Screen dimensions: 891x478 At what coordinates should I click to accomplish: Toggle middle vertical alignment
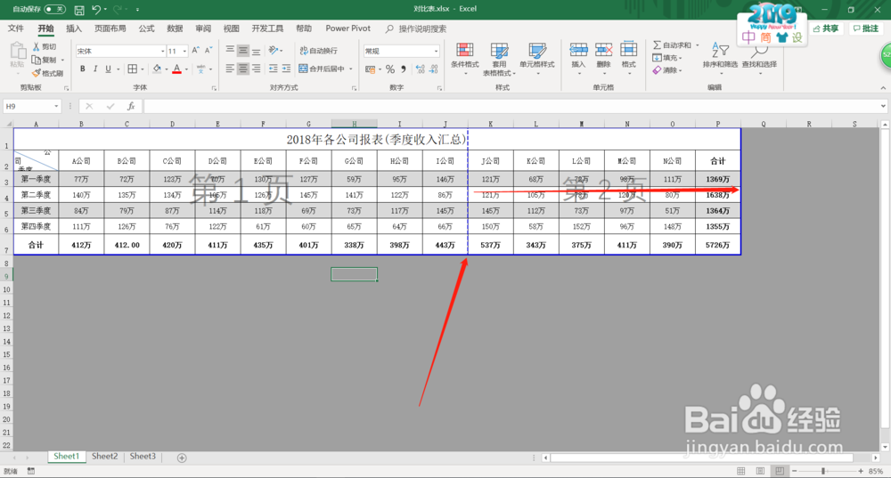point(243,51)
